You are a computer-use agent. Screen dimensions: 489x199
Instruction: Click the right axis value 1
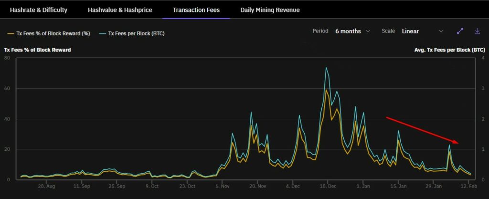pyautogui.click(x=483, y=149)
